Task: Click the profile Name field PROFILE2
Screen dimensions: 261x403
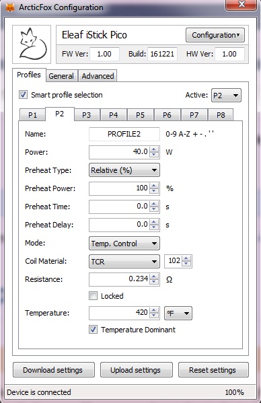Action: [124, 134]
